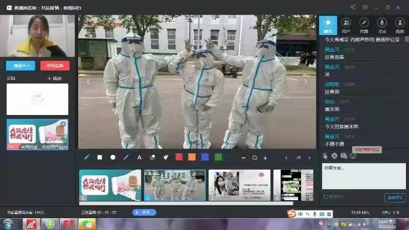Toggle the raise hand icon
The width and height of the screenshot is (409, 230).
pos(326,156)
